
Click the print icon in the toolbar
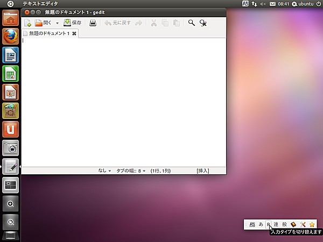[93, 23]
